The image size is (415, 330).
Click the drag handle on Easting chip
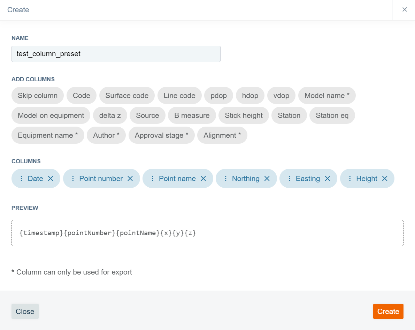(x=290, y=179)
